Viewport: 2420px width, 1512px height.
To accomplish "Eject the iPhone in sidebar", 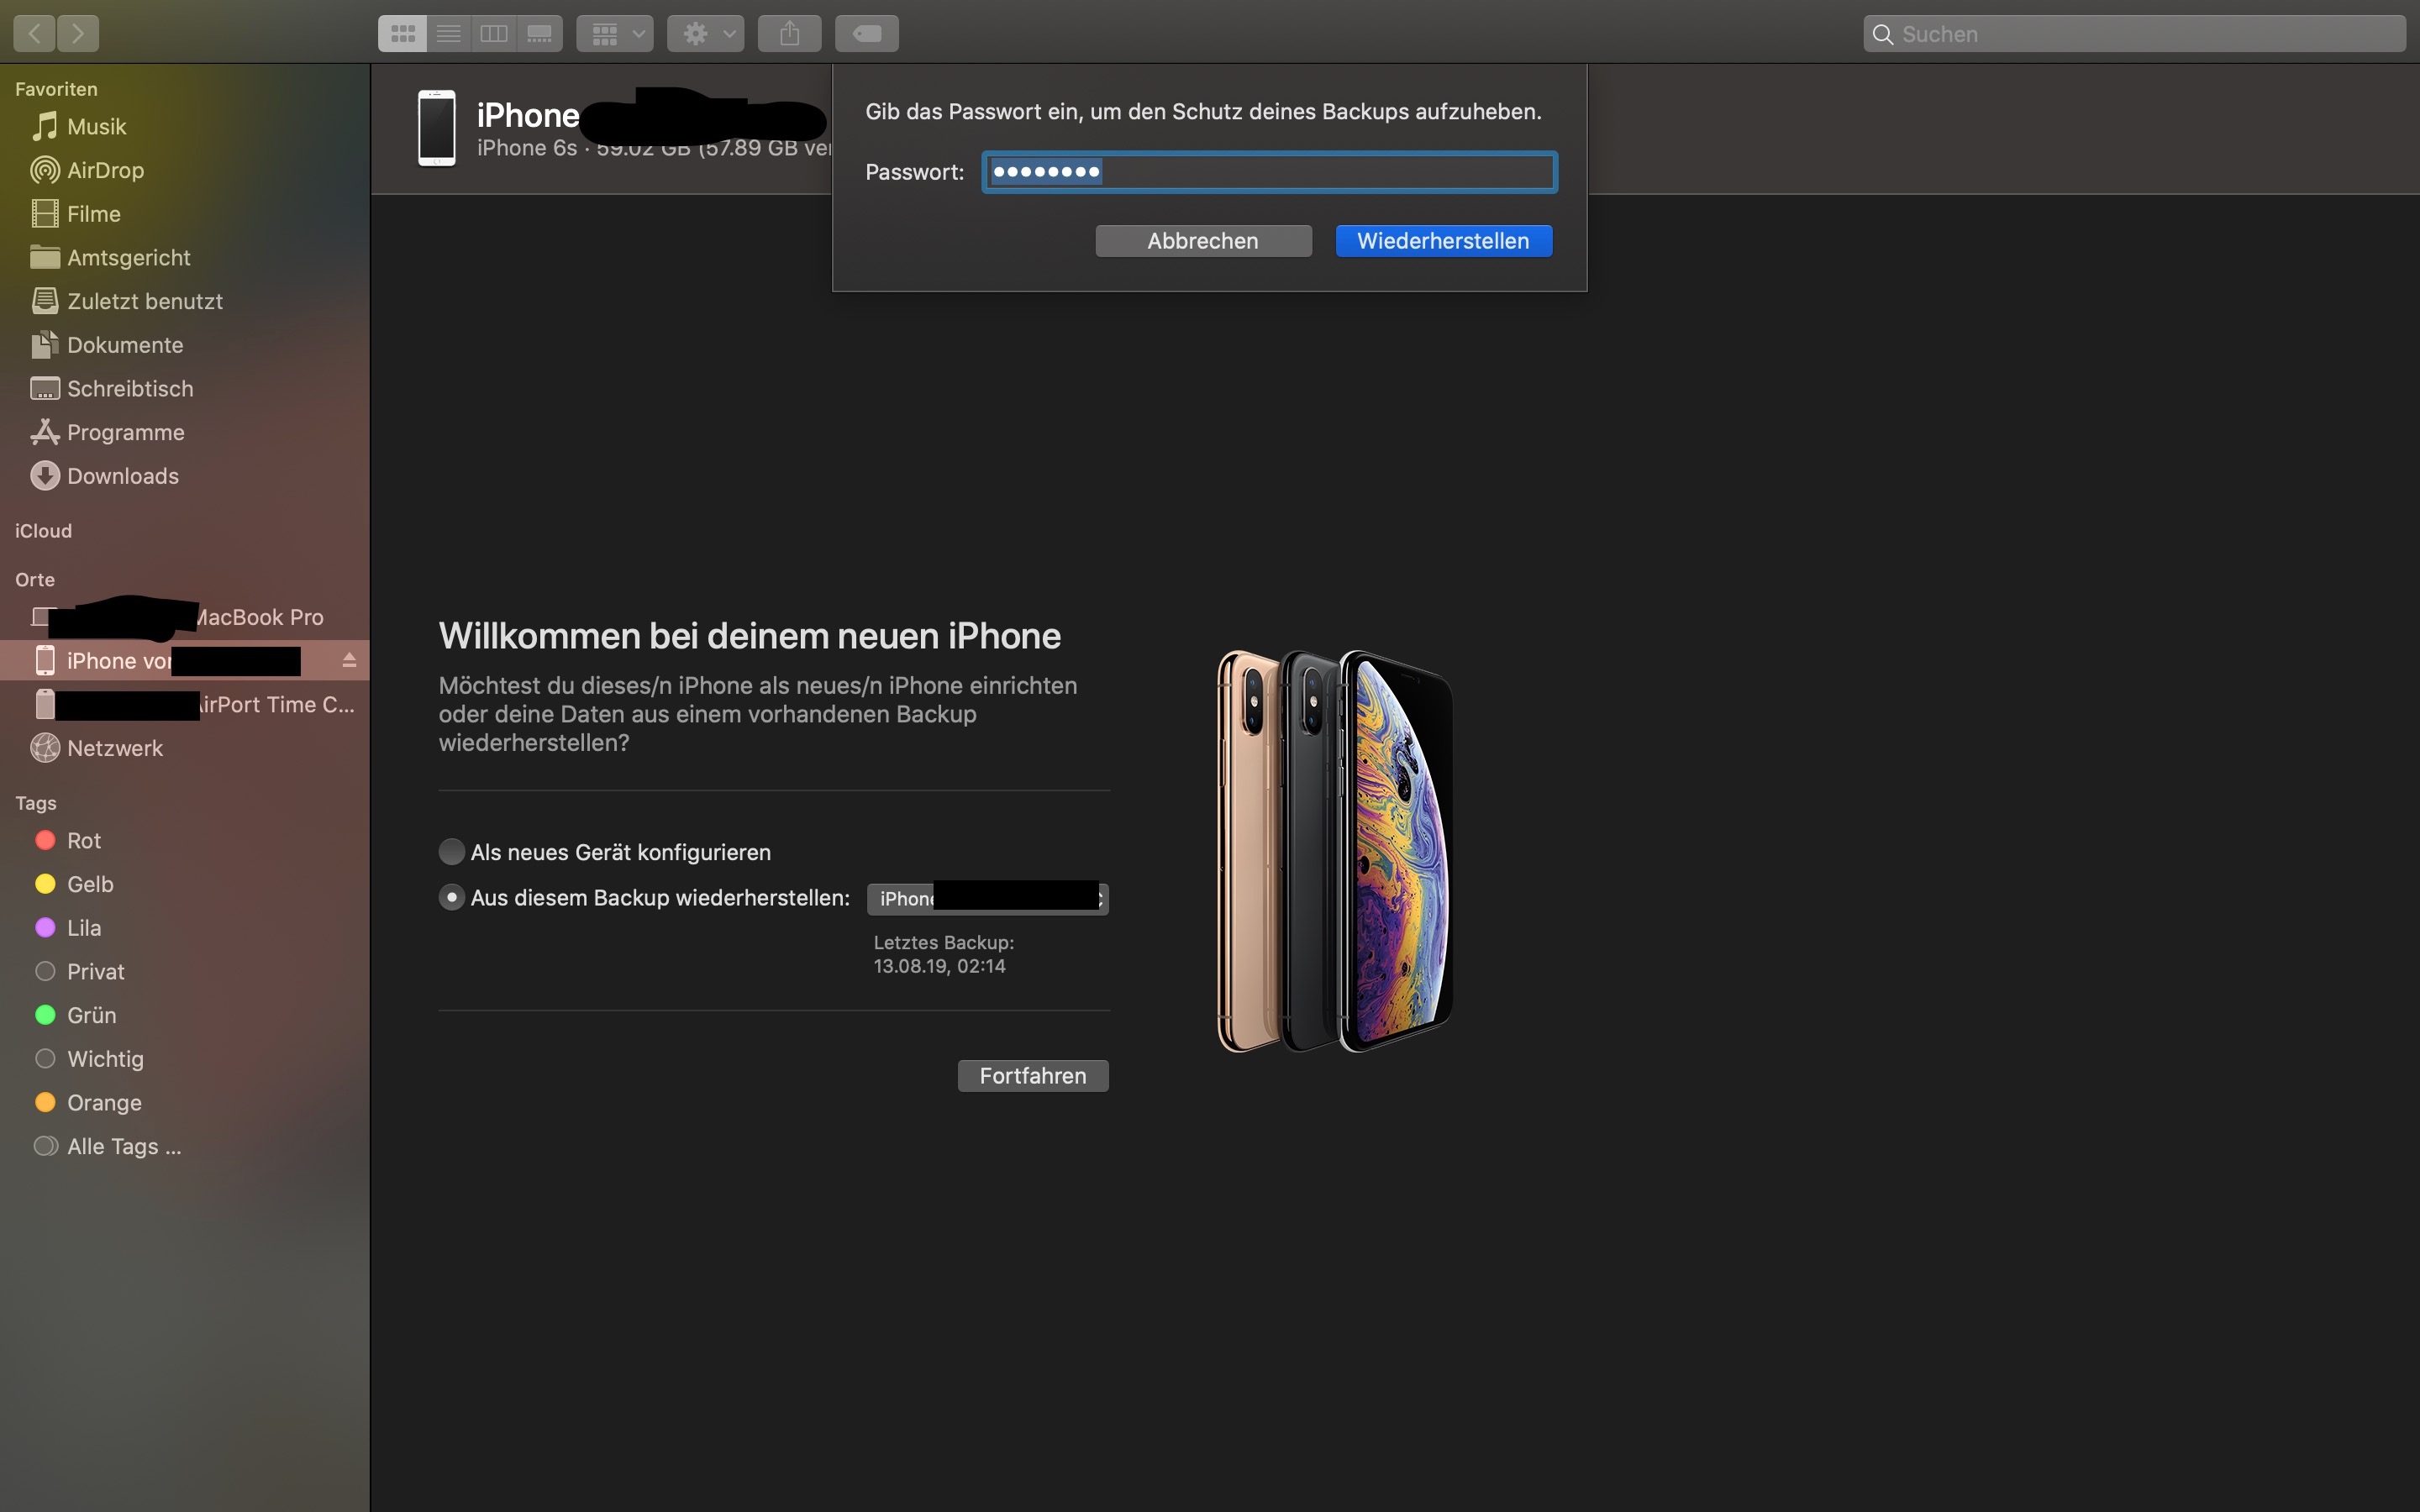I will pyautogui.click(x=349, y=661).
